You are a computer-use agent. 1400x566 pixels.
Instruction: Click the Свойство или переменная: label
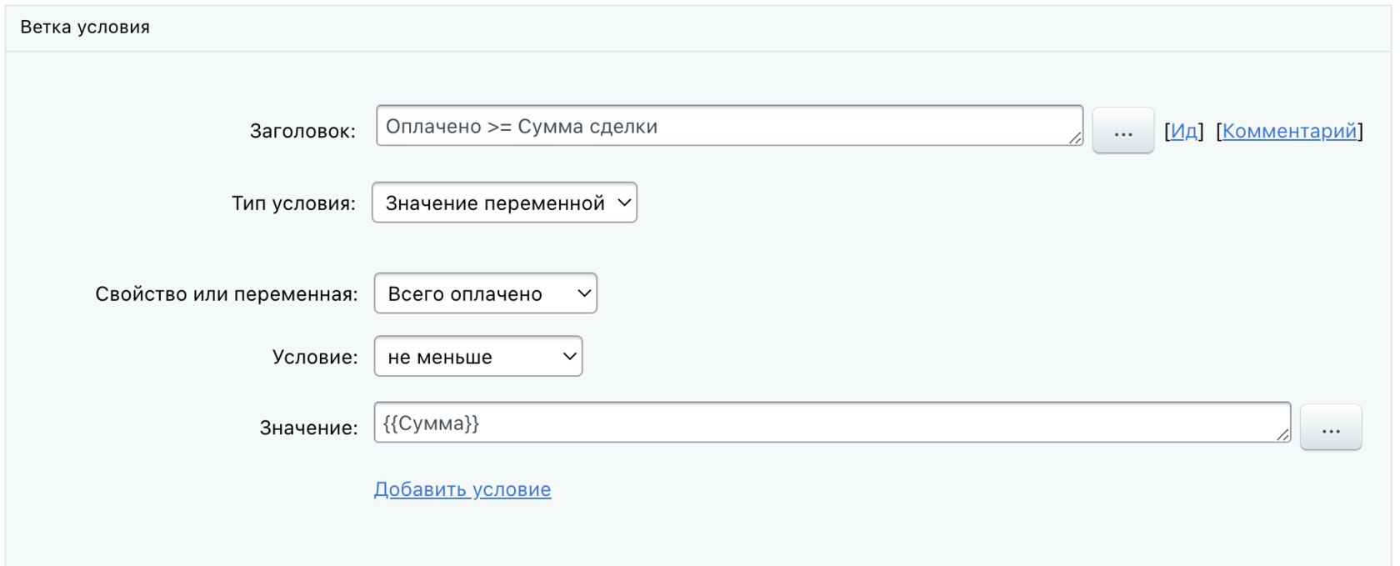(x=226, y=294)
